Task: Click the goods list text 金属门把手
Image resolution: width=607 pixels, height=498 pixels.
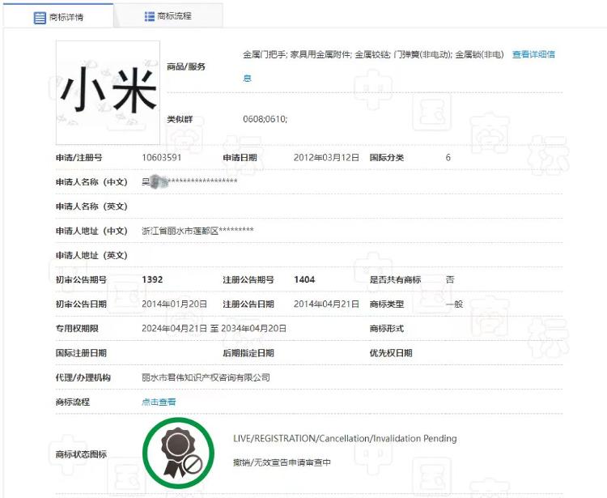Action: tap(265, 54)
